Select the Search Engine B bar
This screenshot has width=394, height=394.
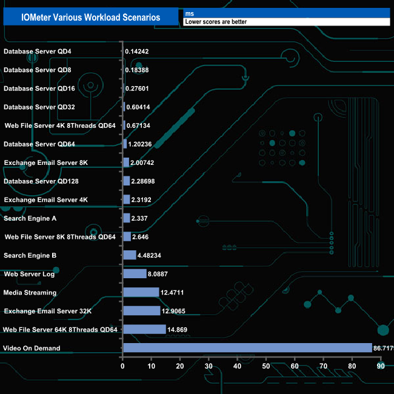pyautogui.click(x=130, y=255)
